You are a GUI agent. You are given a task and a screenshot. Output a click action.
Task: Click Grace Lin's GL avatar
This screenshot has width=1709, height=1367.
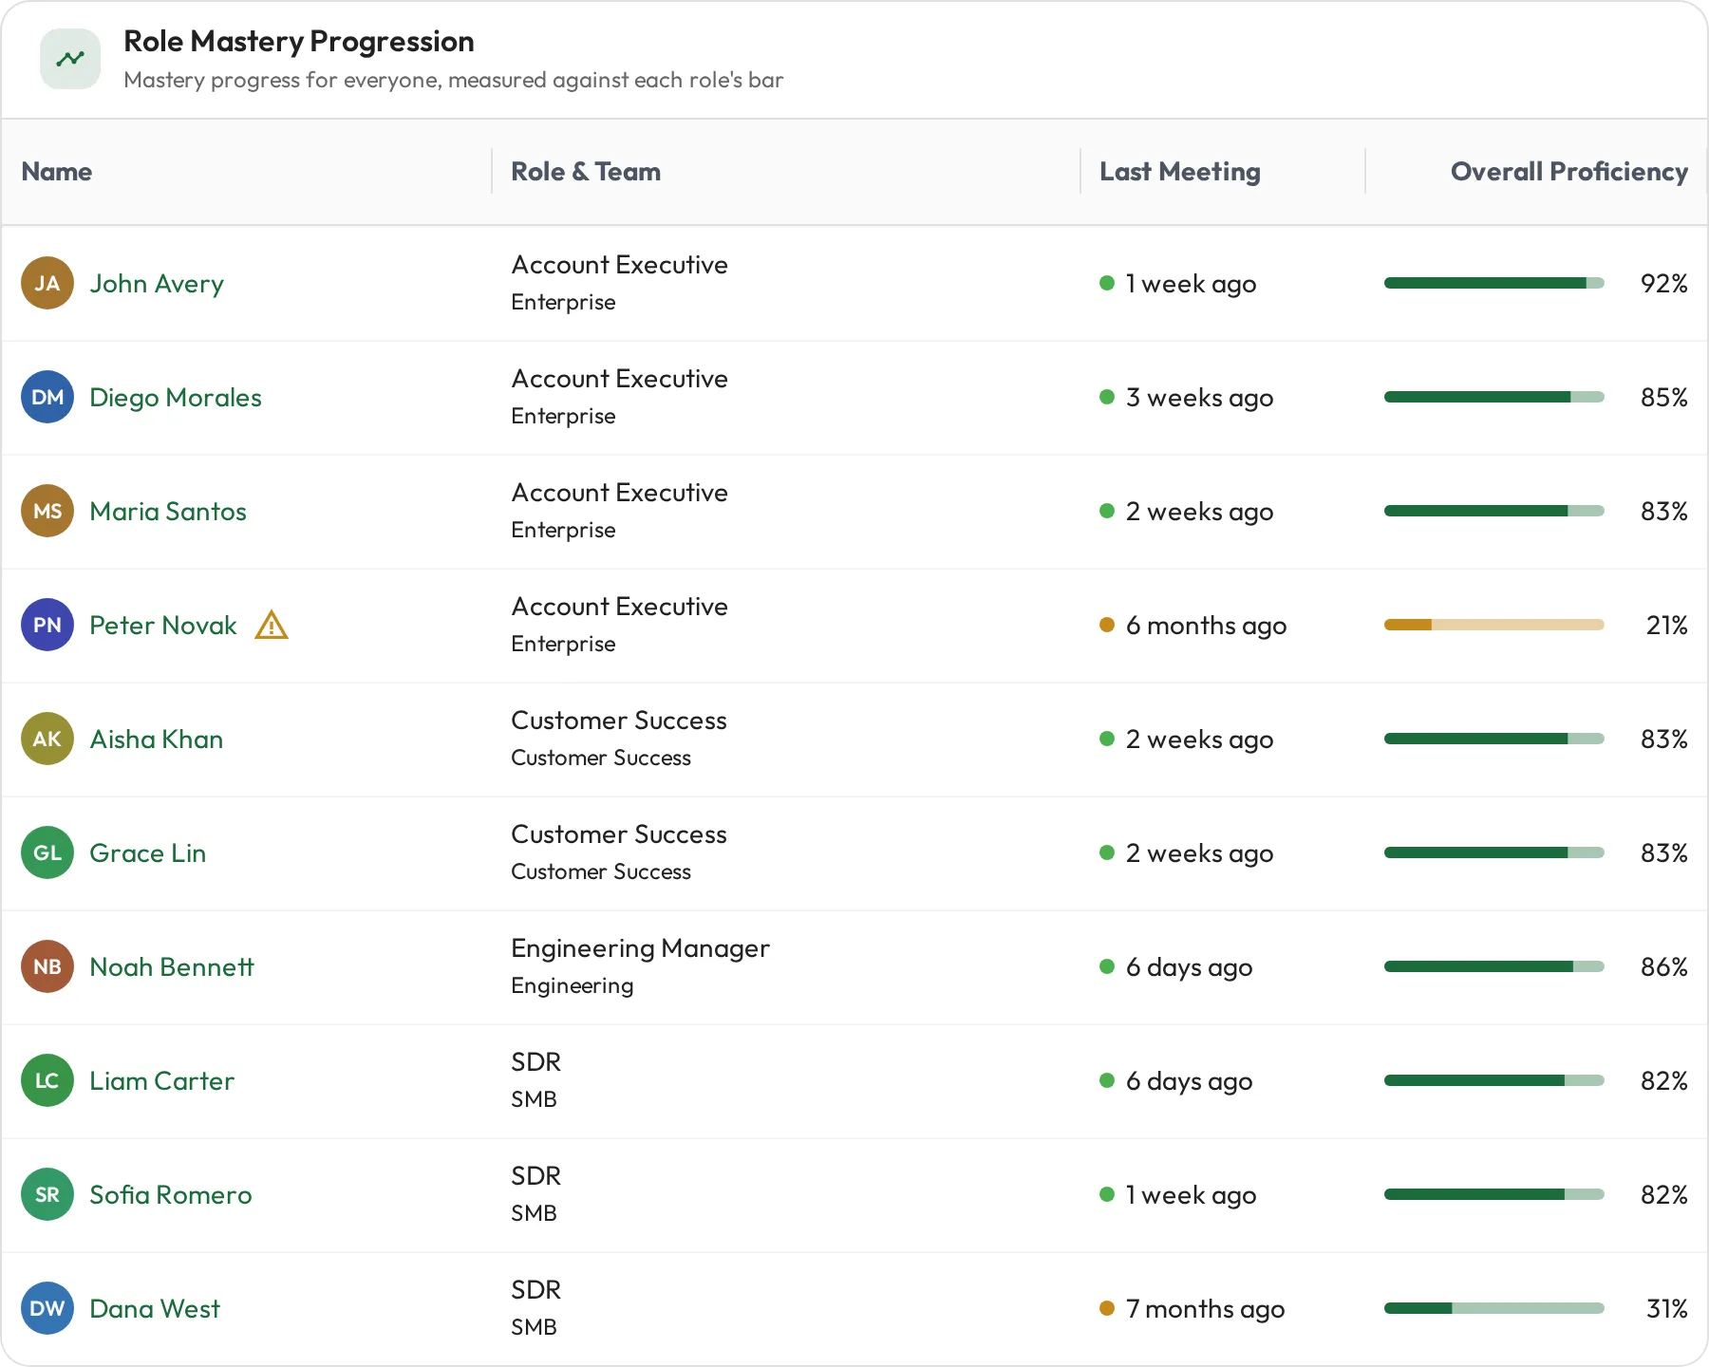point(47,852)
